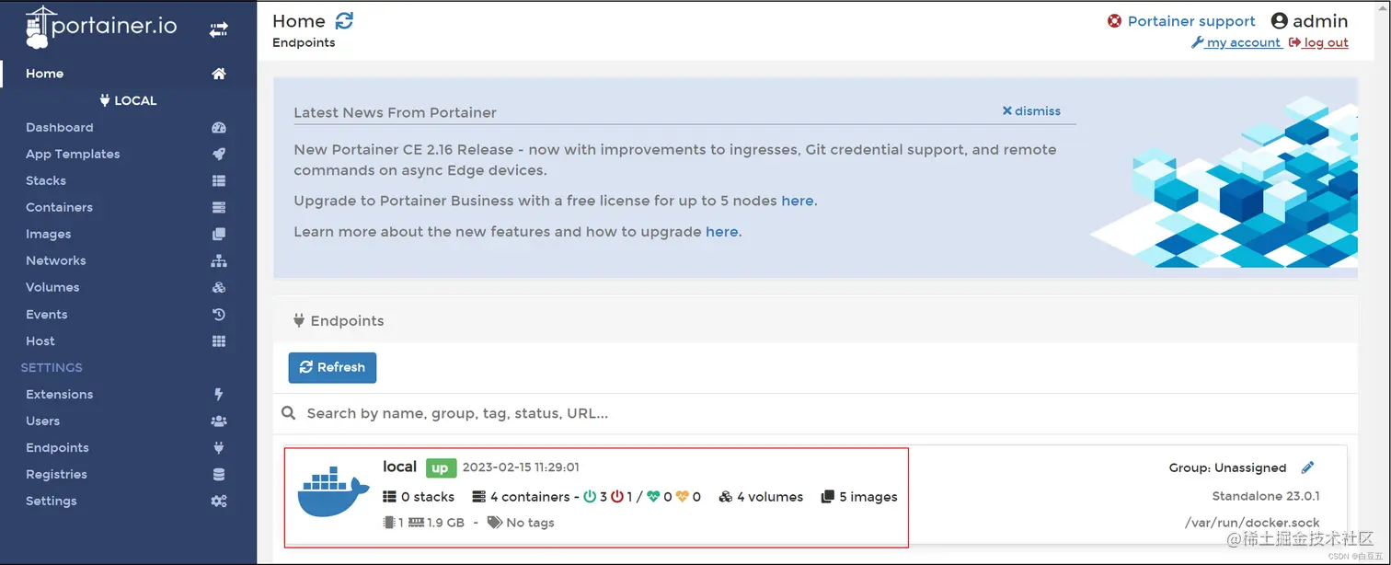Screen dimensions: 1391x565
Task: Click the Portainer support lifebuoy icon
Action: (x=1114, y=21)
